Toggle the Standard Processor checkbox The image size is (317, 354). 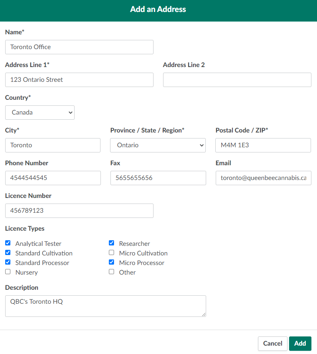(8, 262)
